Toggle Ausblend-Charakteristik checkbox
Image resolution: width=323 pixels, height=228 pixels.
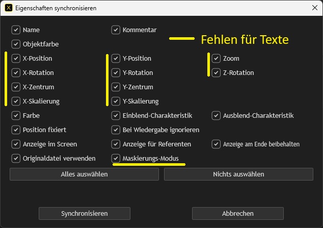[216, 115]
